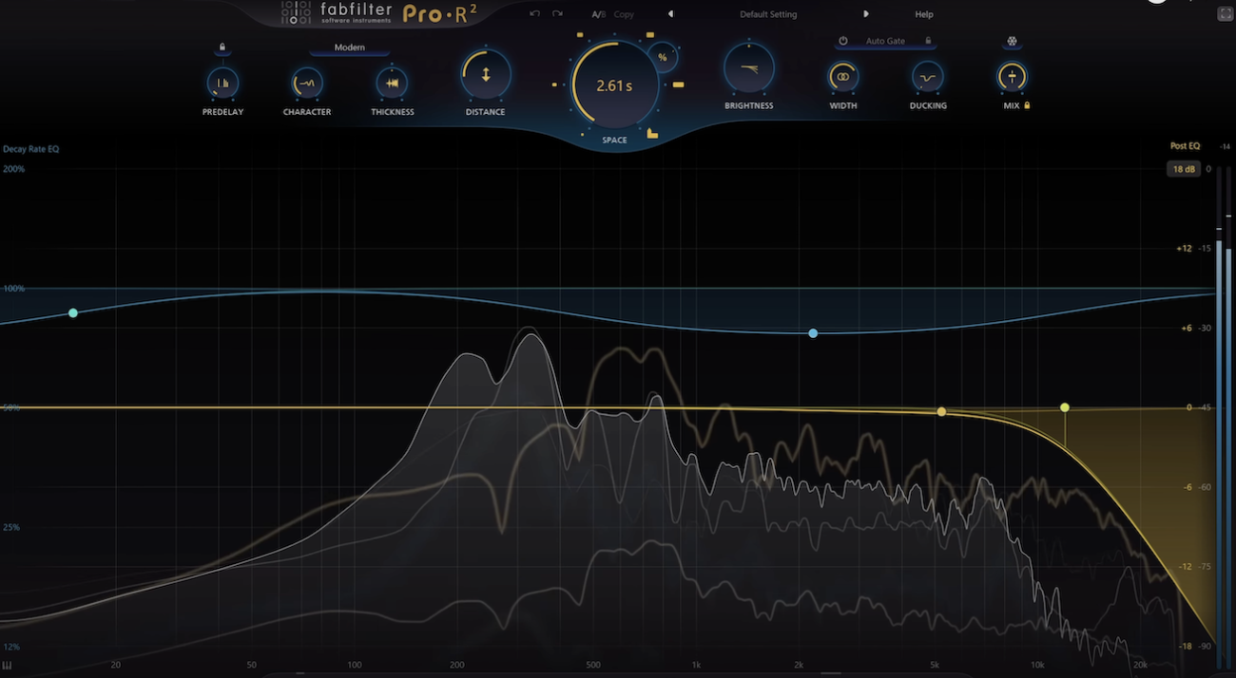The width and height of the screenshot is (1236, 678).
Task: Click the Mix knob
Action: pos(1012,77)
